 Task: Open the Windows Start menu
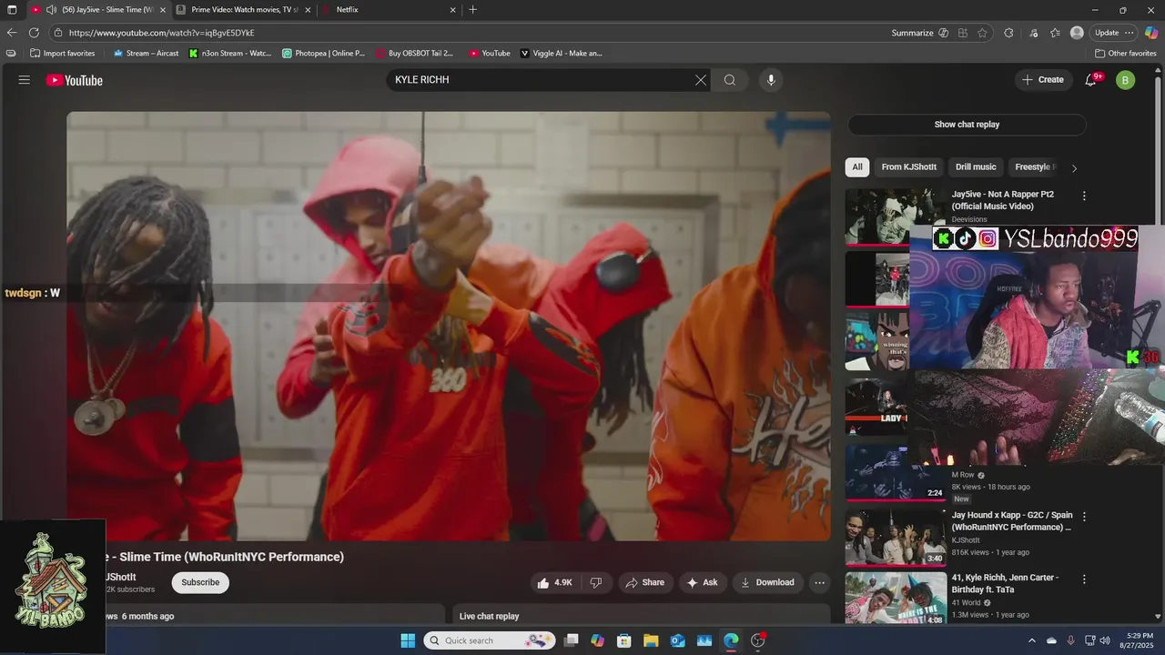[408, 640]
